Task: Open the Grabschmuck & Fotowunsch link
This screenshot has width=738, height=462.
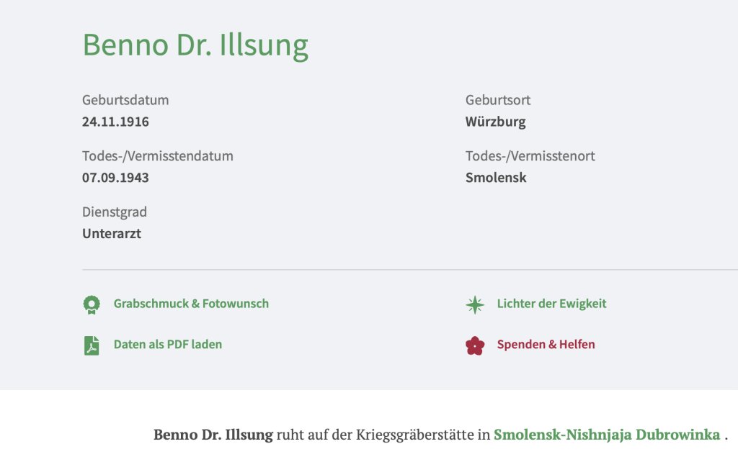Action: (x=191, y=304)
